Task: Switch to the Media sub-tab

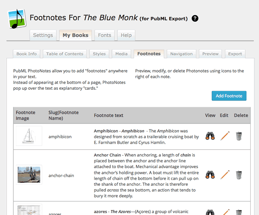Action: (121, 54)
